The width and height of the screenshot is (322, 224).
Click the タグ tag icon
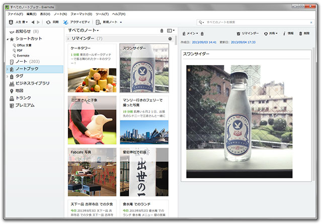click(12, 76)
